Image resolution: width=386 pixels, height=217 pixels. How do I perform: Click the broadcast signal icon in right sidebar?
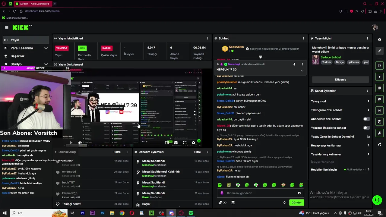[379, 111]
